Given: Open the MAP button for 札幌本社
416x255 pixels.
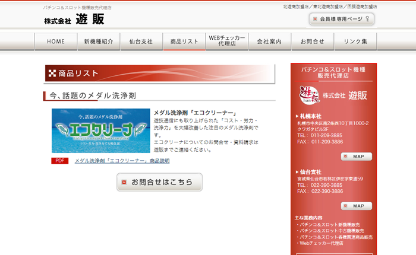Looking at the screenshot, I should [x=357, y=157].
